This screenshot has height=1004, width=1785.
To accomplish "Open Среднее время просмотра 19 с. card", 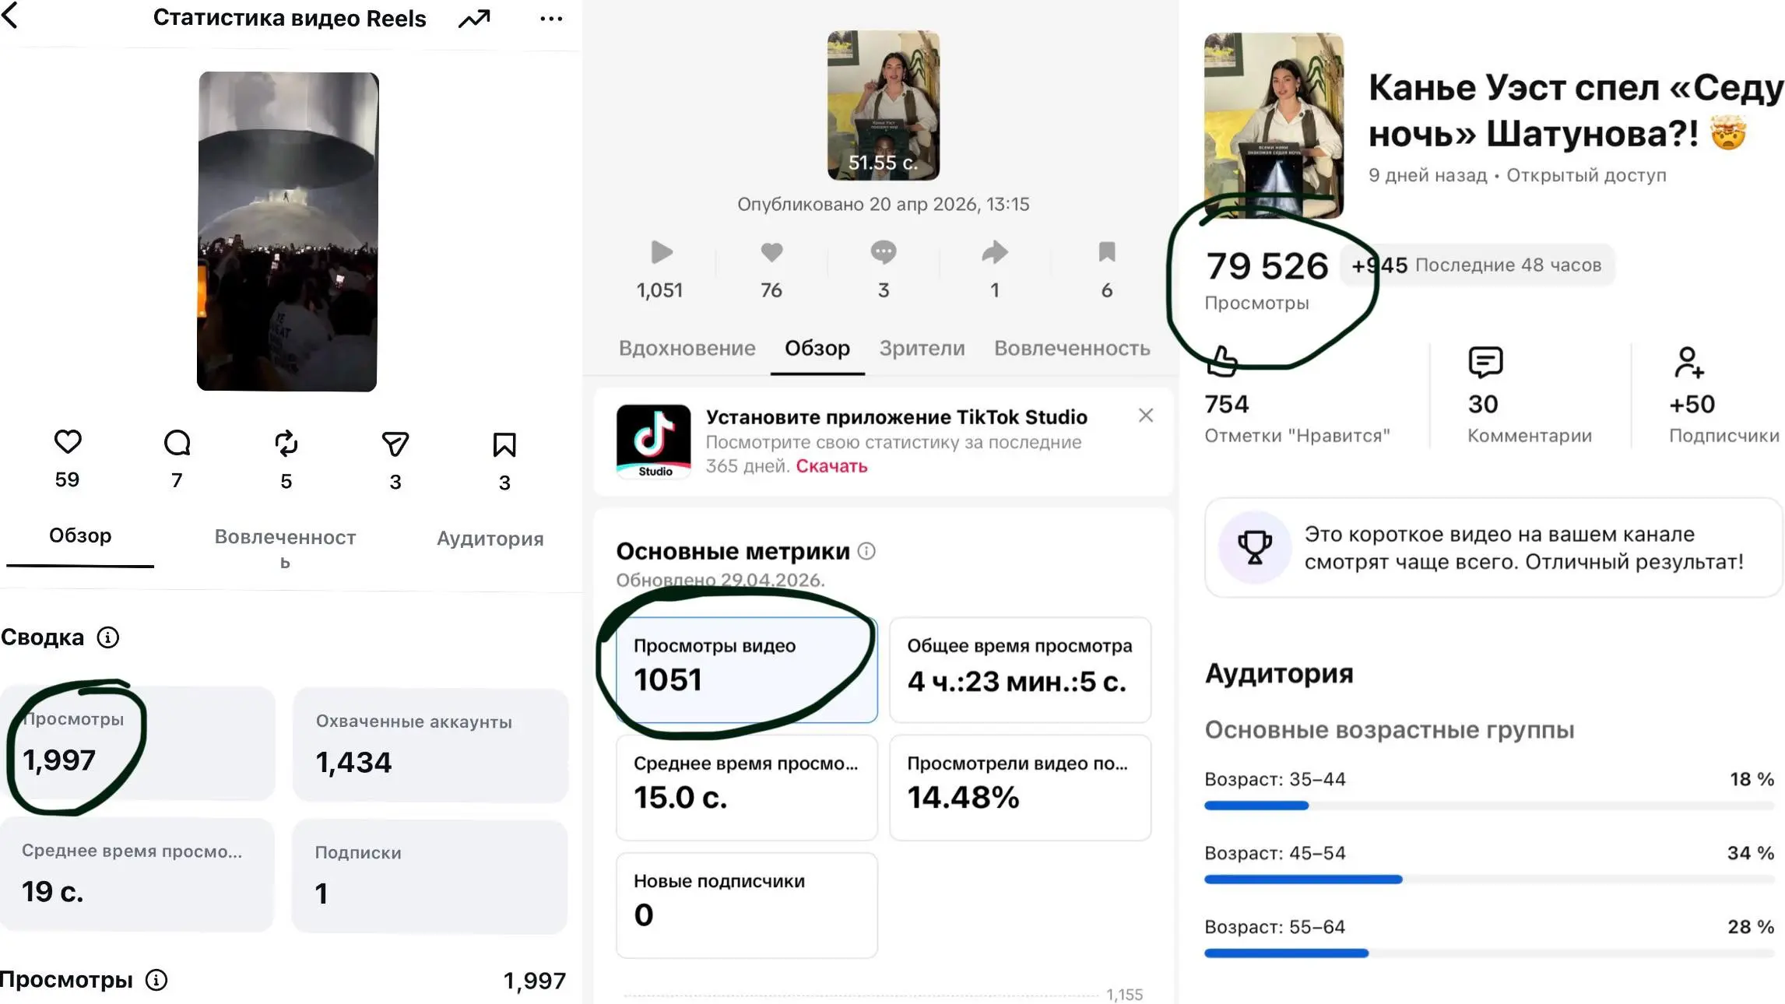I will [138, 874].
